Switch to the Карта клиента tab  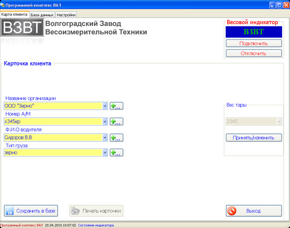pos(14,14)
